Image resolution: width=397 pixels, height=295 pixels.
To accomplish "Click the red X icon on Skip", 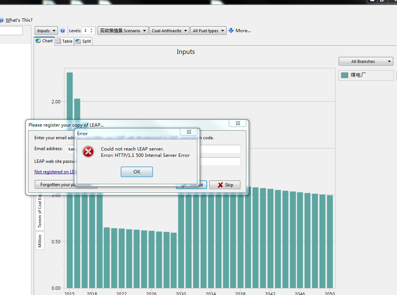I will 220,185.
